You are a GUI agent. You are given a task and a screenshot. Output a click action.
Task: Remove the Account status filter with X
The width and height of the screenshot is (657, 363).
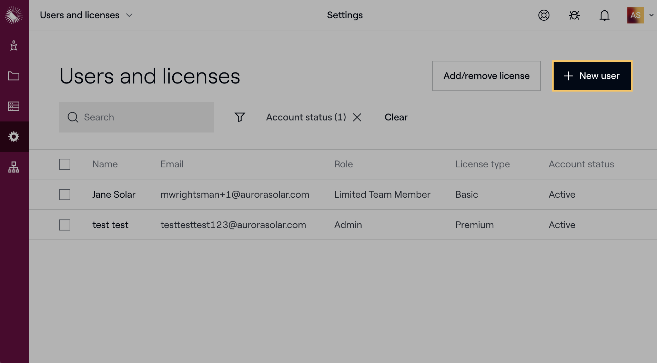point(357,117)
